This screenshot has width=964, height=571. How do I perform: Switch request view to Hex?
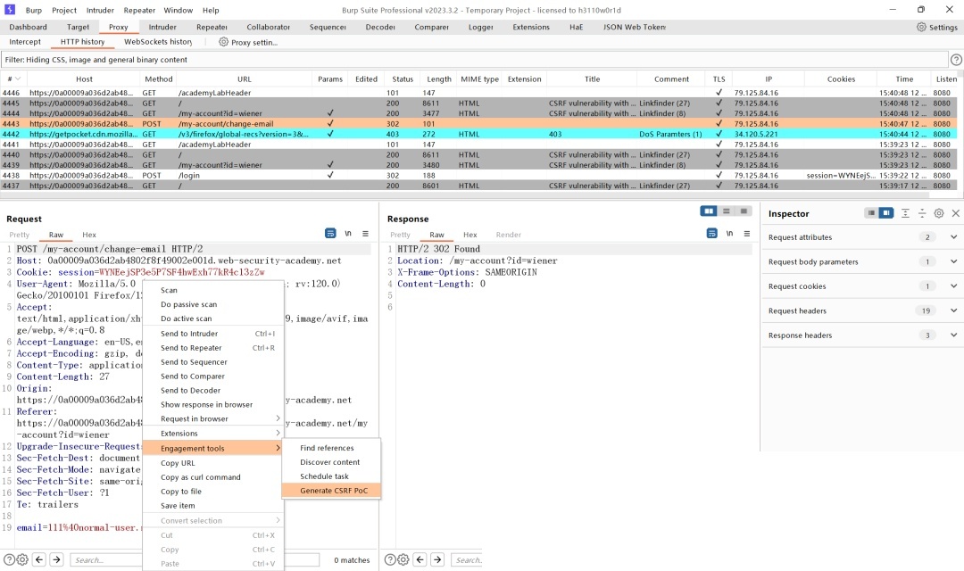click(89, 235)
